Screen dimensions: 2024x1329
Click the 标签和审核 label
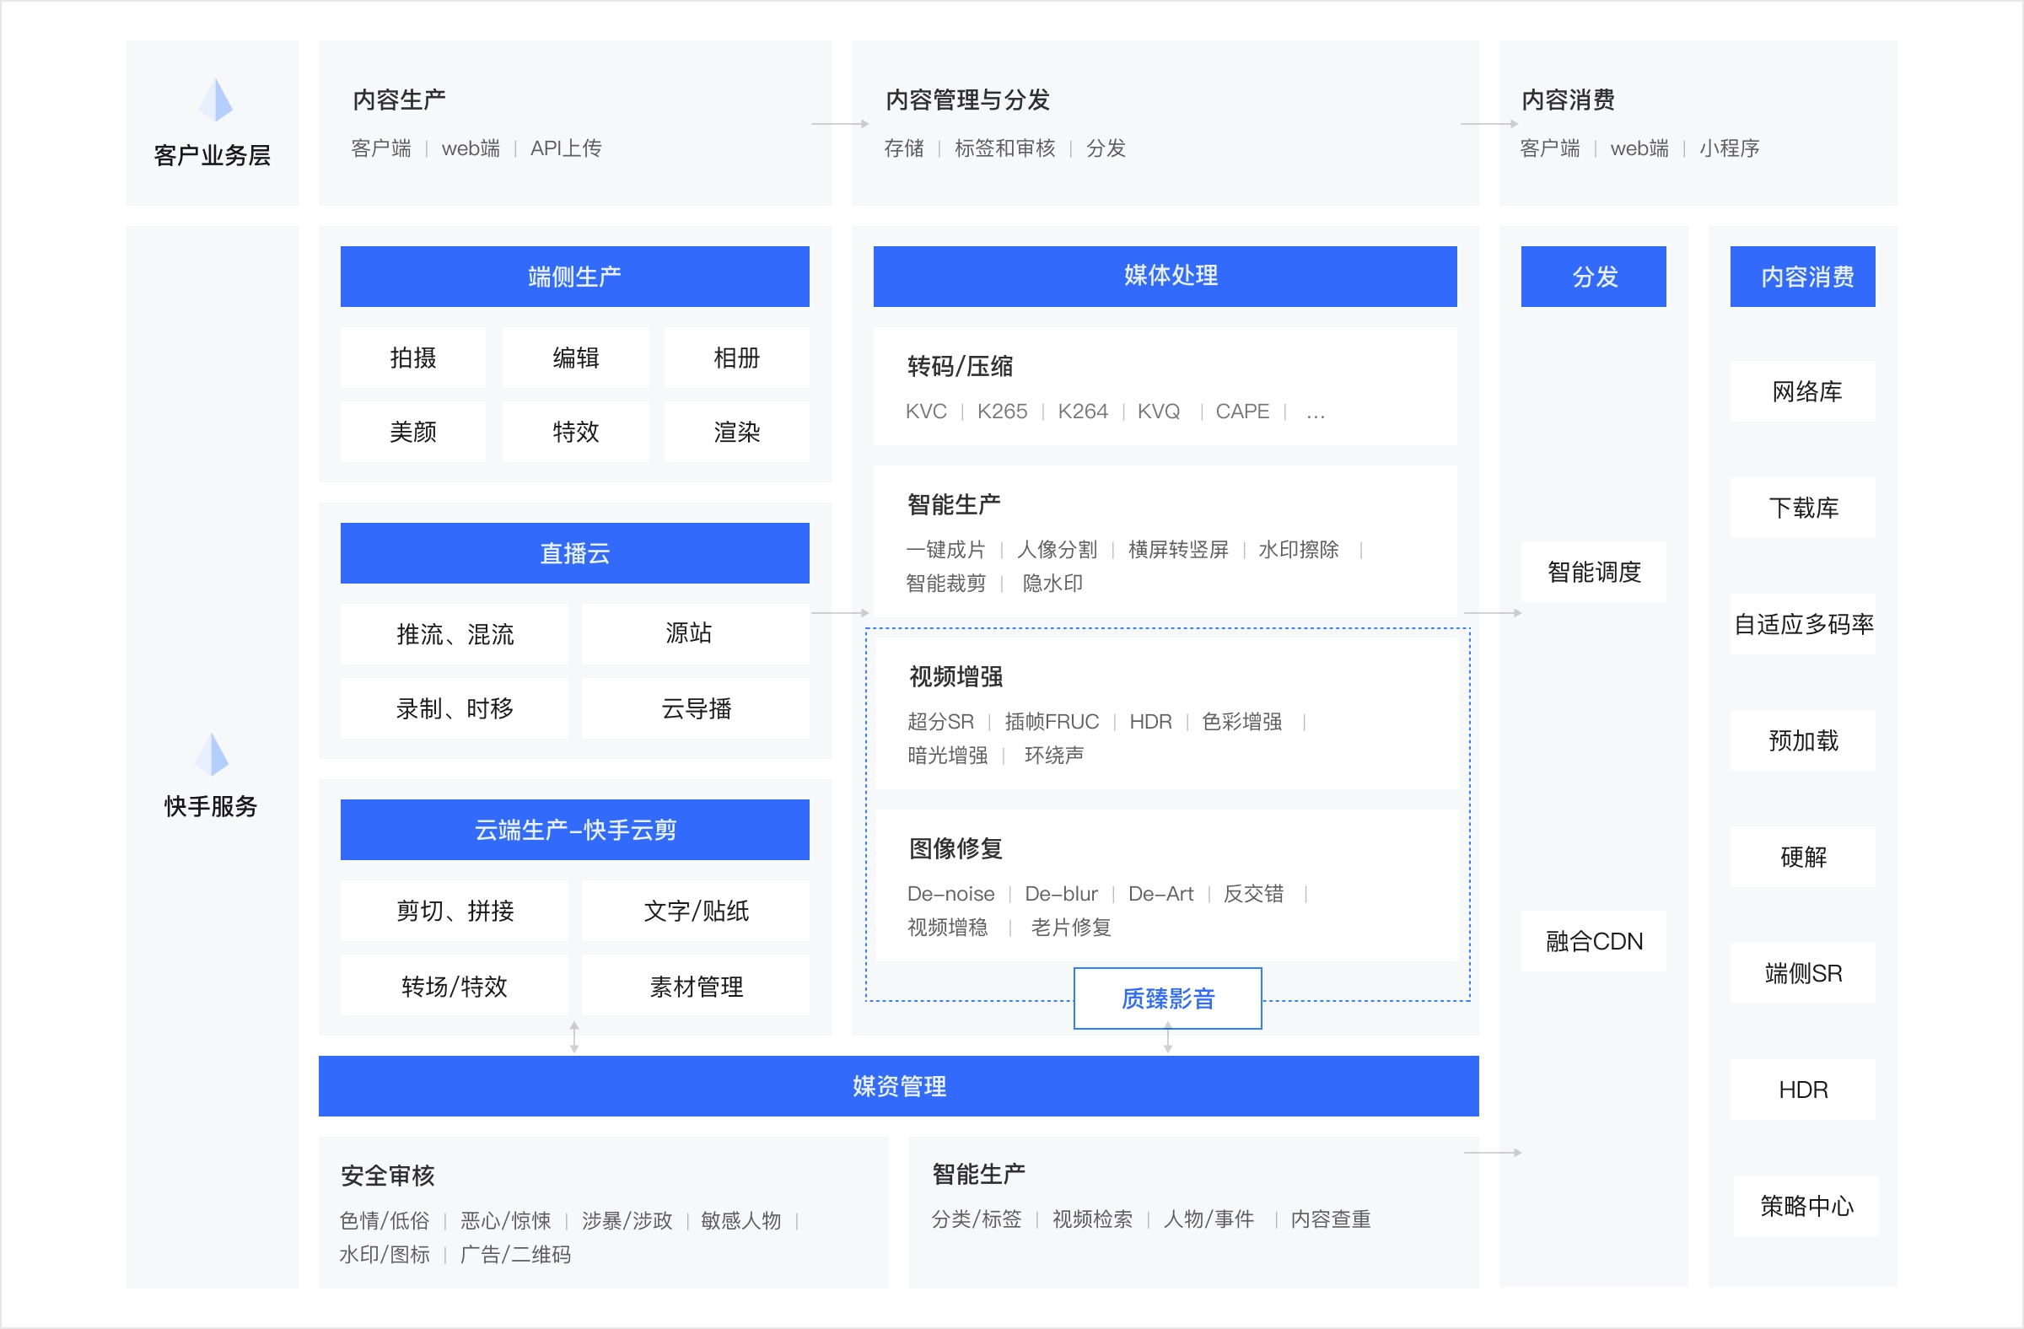[x=1004, y=148]
